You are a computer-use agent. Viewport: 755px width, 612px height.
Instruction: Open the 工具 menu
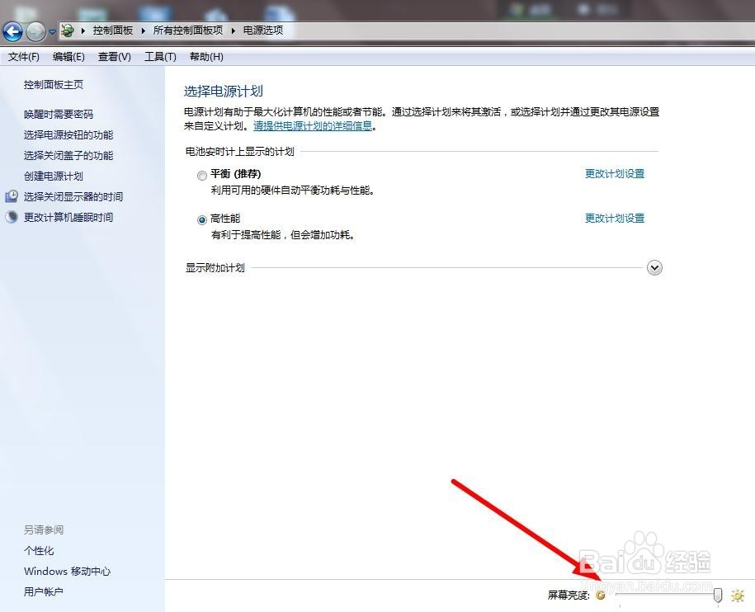pos(159,56)
